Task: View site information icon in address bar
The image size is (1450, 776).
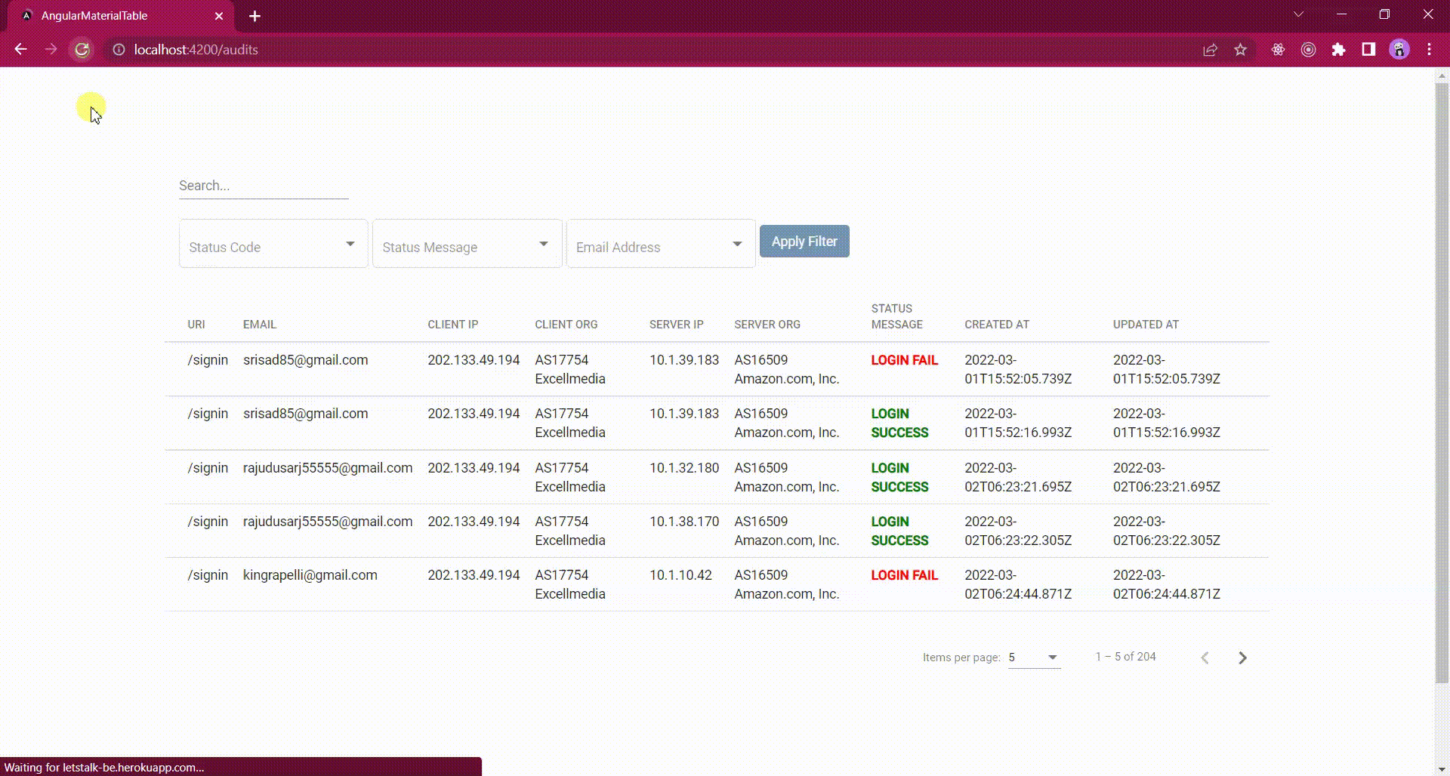Action: [119, 50]
